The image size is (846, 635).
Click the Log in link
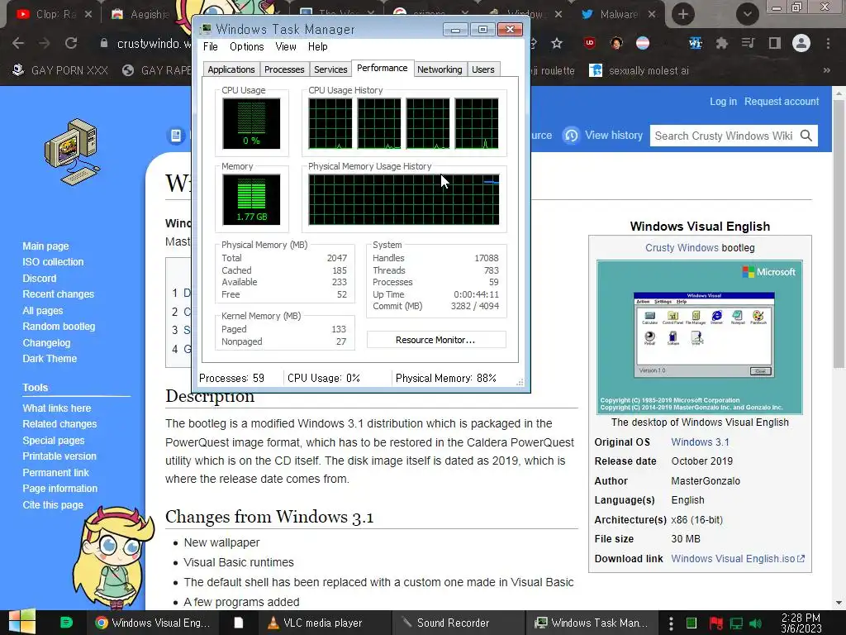coord(723,102)
